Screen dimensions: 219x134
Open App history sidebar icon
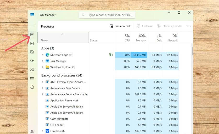pos(32,52)
